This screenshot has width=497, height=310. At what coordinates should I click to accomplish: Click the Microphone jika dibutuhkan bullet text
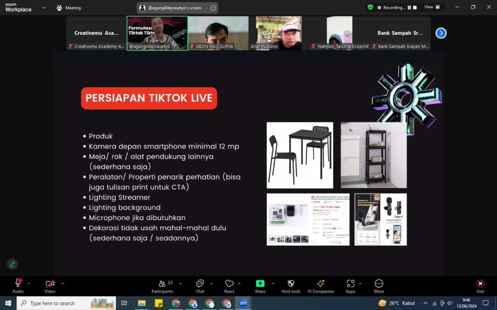137,217
